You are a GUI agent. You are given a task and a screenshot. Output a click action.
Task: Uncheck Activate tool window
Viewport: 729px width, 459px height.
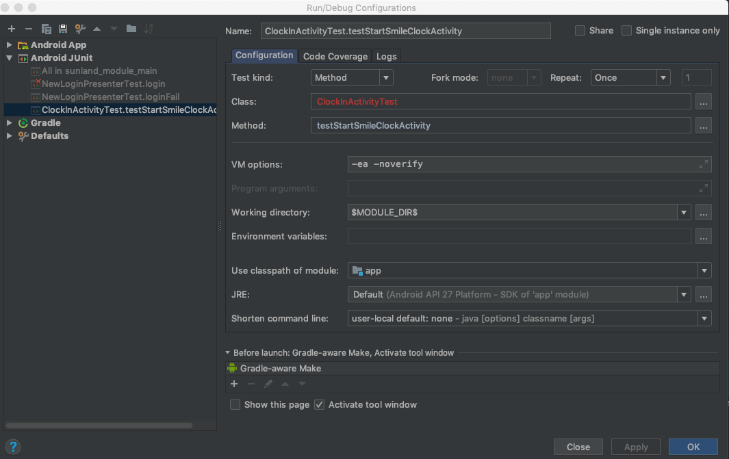(319, 405)
